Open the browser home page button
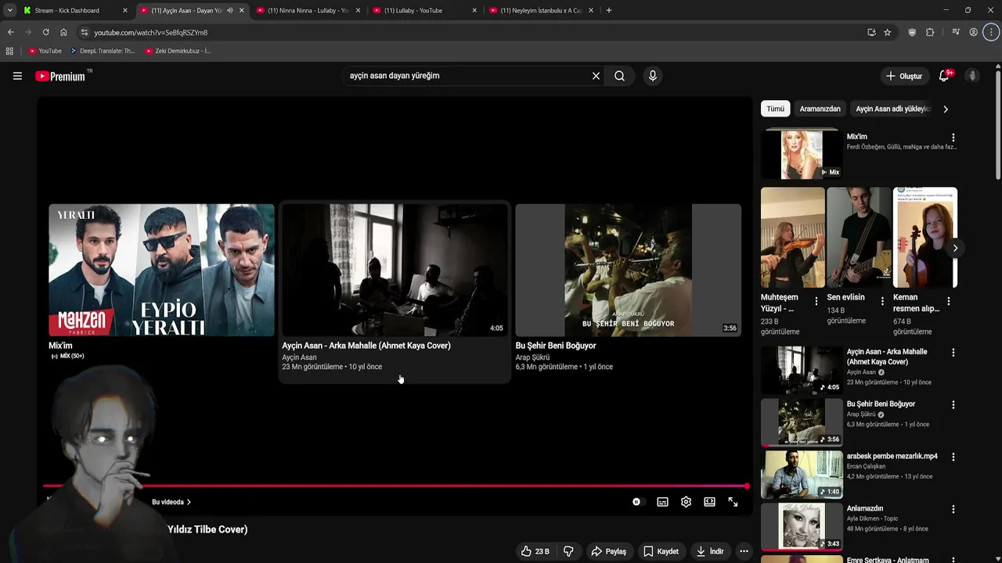Image resolution: width=1002 pixels, height=563 pixels. click(x=63, y=32)
